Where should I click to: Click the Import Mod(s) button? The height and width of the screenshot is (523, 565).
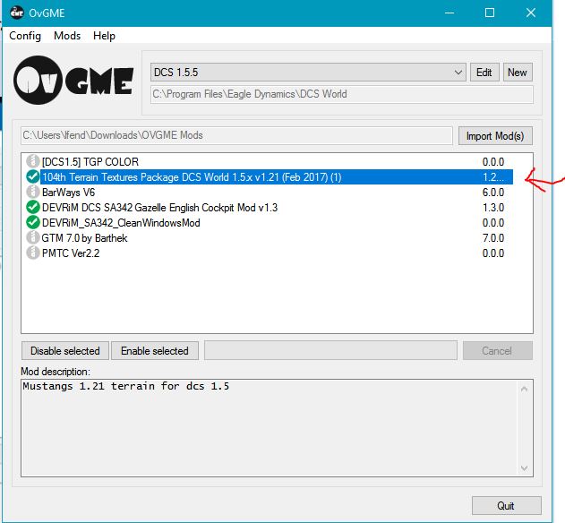(x=495, y=136)
